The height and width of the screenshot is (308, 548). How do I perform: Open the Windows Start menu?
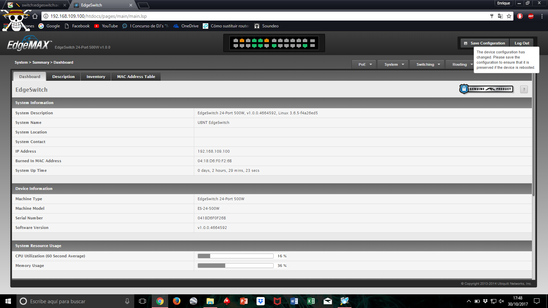point(8,301)
